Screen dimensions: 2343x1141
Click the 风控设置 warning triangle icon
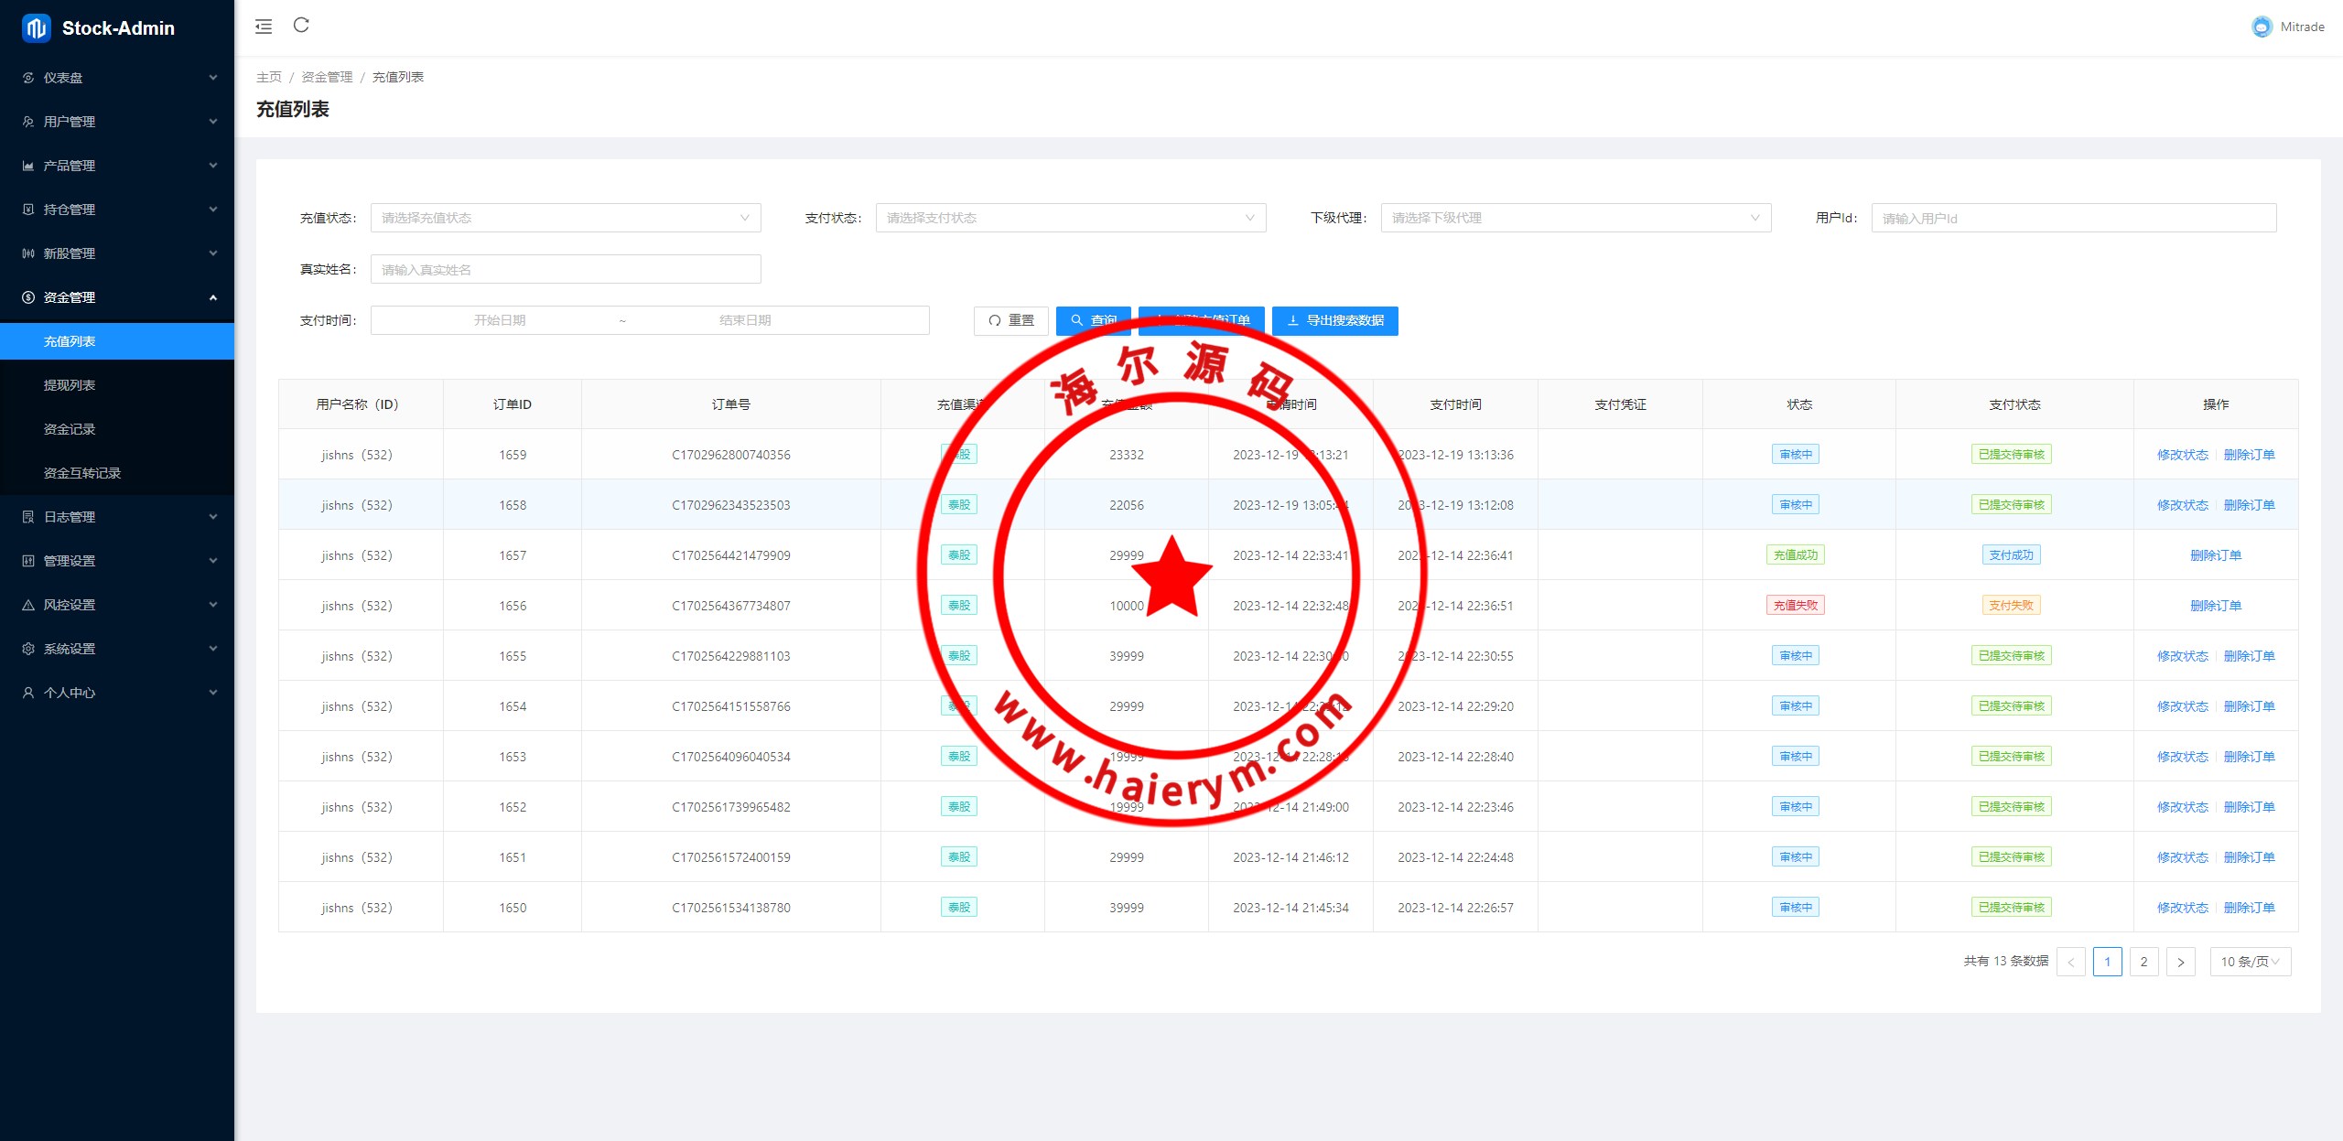point(28,605)
